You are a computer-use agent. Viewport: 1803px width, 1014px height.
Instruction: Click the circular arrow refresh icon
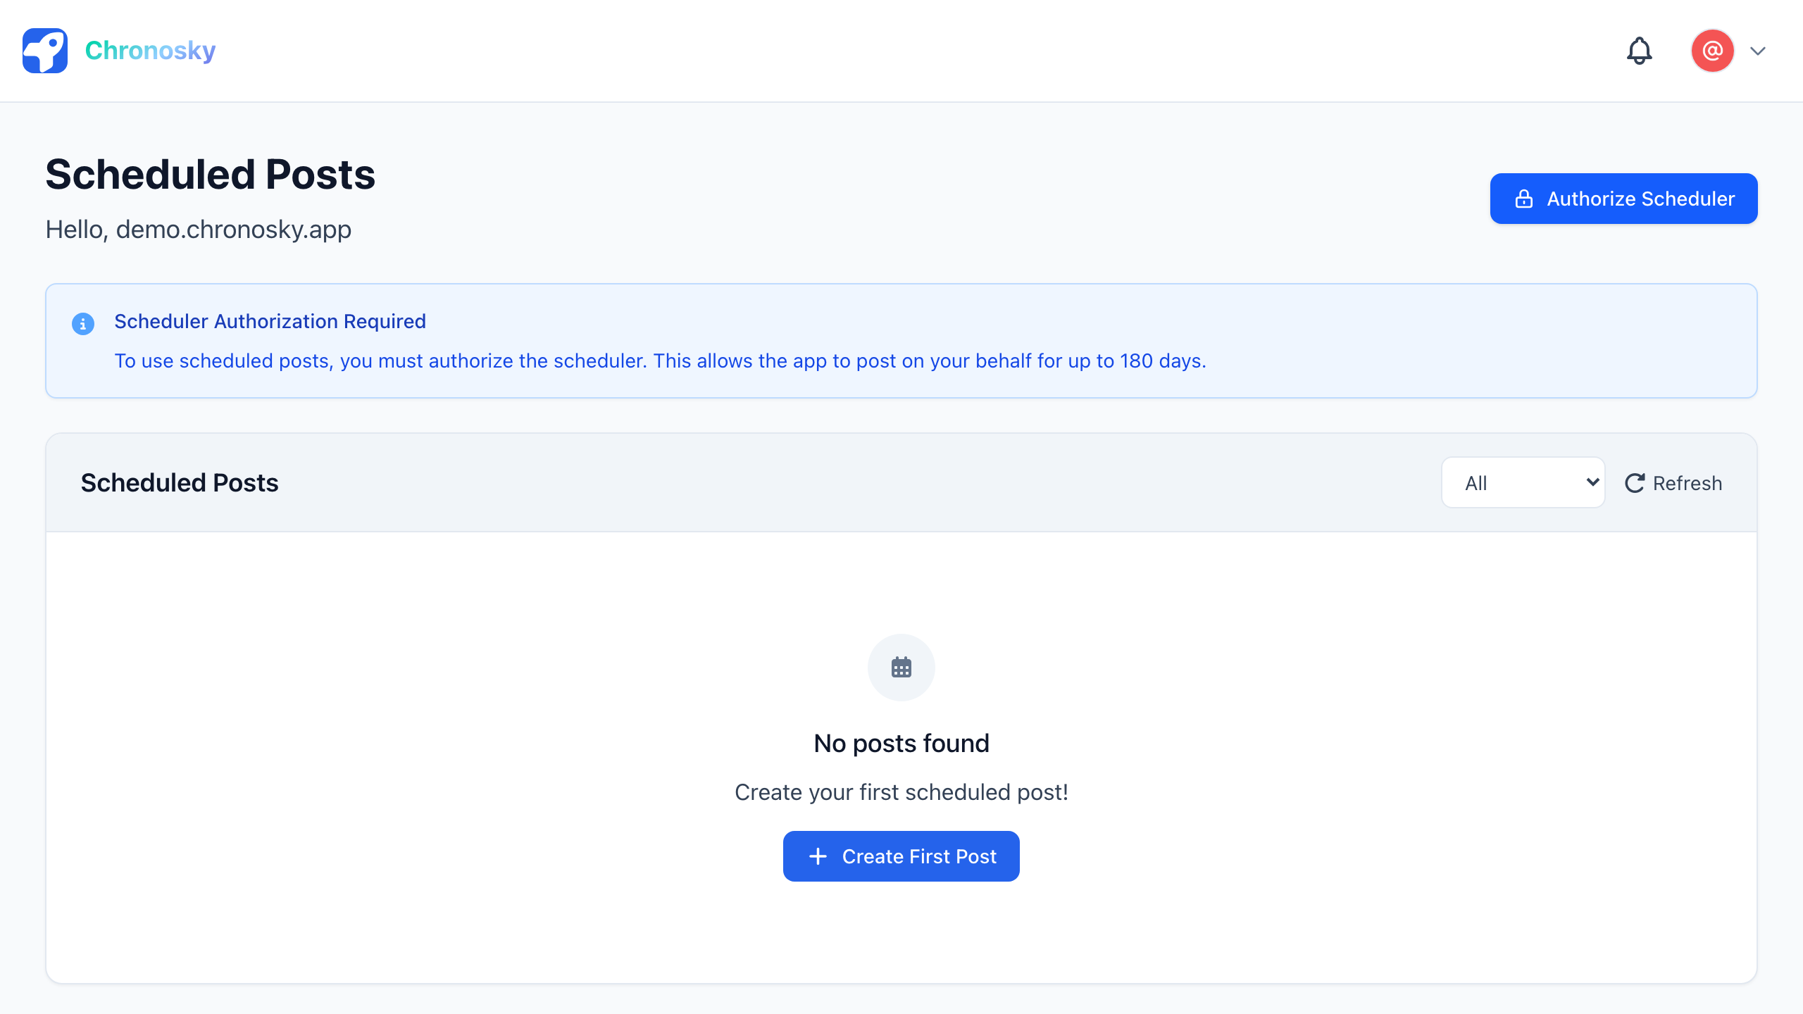[1635, 483]
